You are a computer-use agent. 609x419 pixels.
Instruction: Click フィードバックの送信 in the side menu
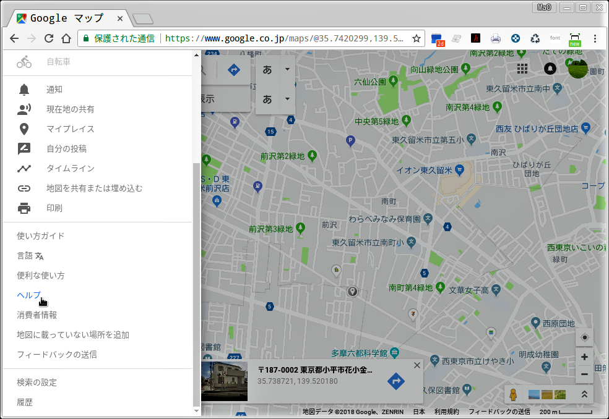(x=57, y=355)
